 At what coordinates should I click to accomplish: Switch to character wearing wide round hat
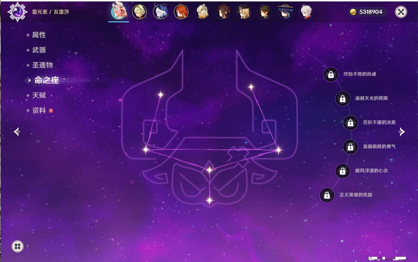285,12
